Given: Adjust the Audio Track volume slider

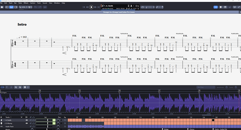Looking at the screenshot, I should 44,127.
